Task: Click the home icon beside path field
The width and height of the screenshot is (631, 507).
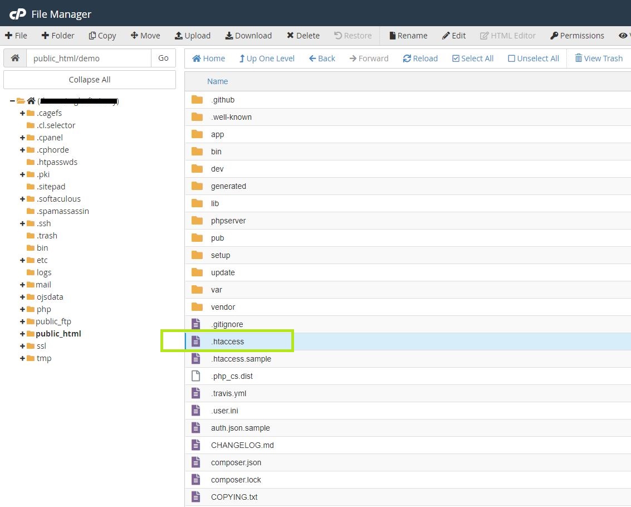Action: [15, 58]
